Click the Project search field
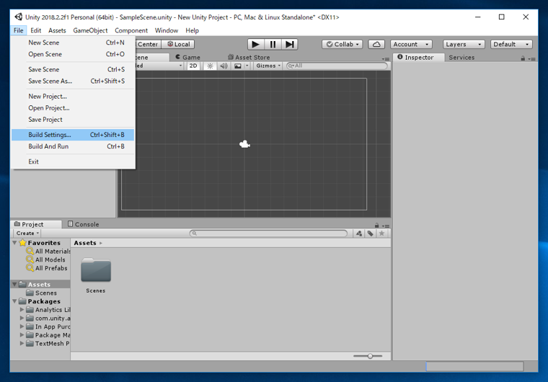Screen dimensions: 548x382 coord(268,233)
